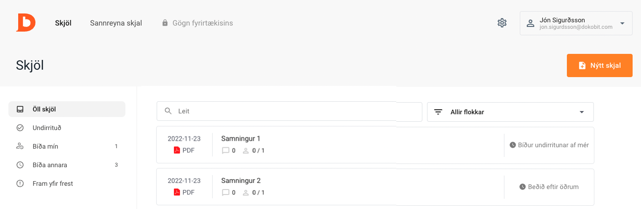
Task: Click the signers icon on Samningur 2
Action: click(x=246, y=193)
